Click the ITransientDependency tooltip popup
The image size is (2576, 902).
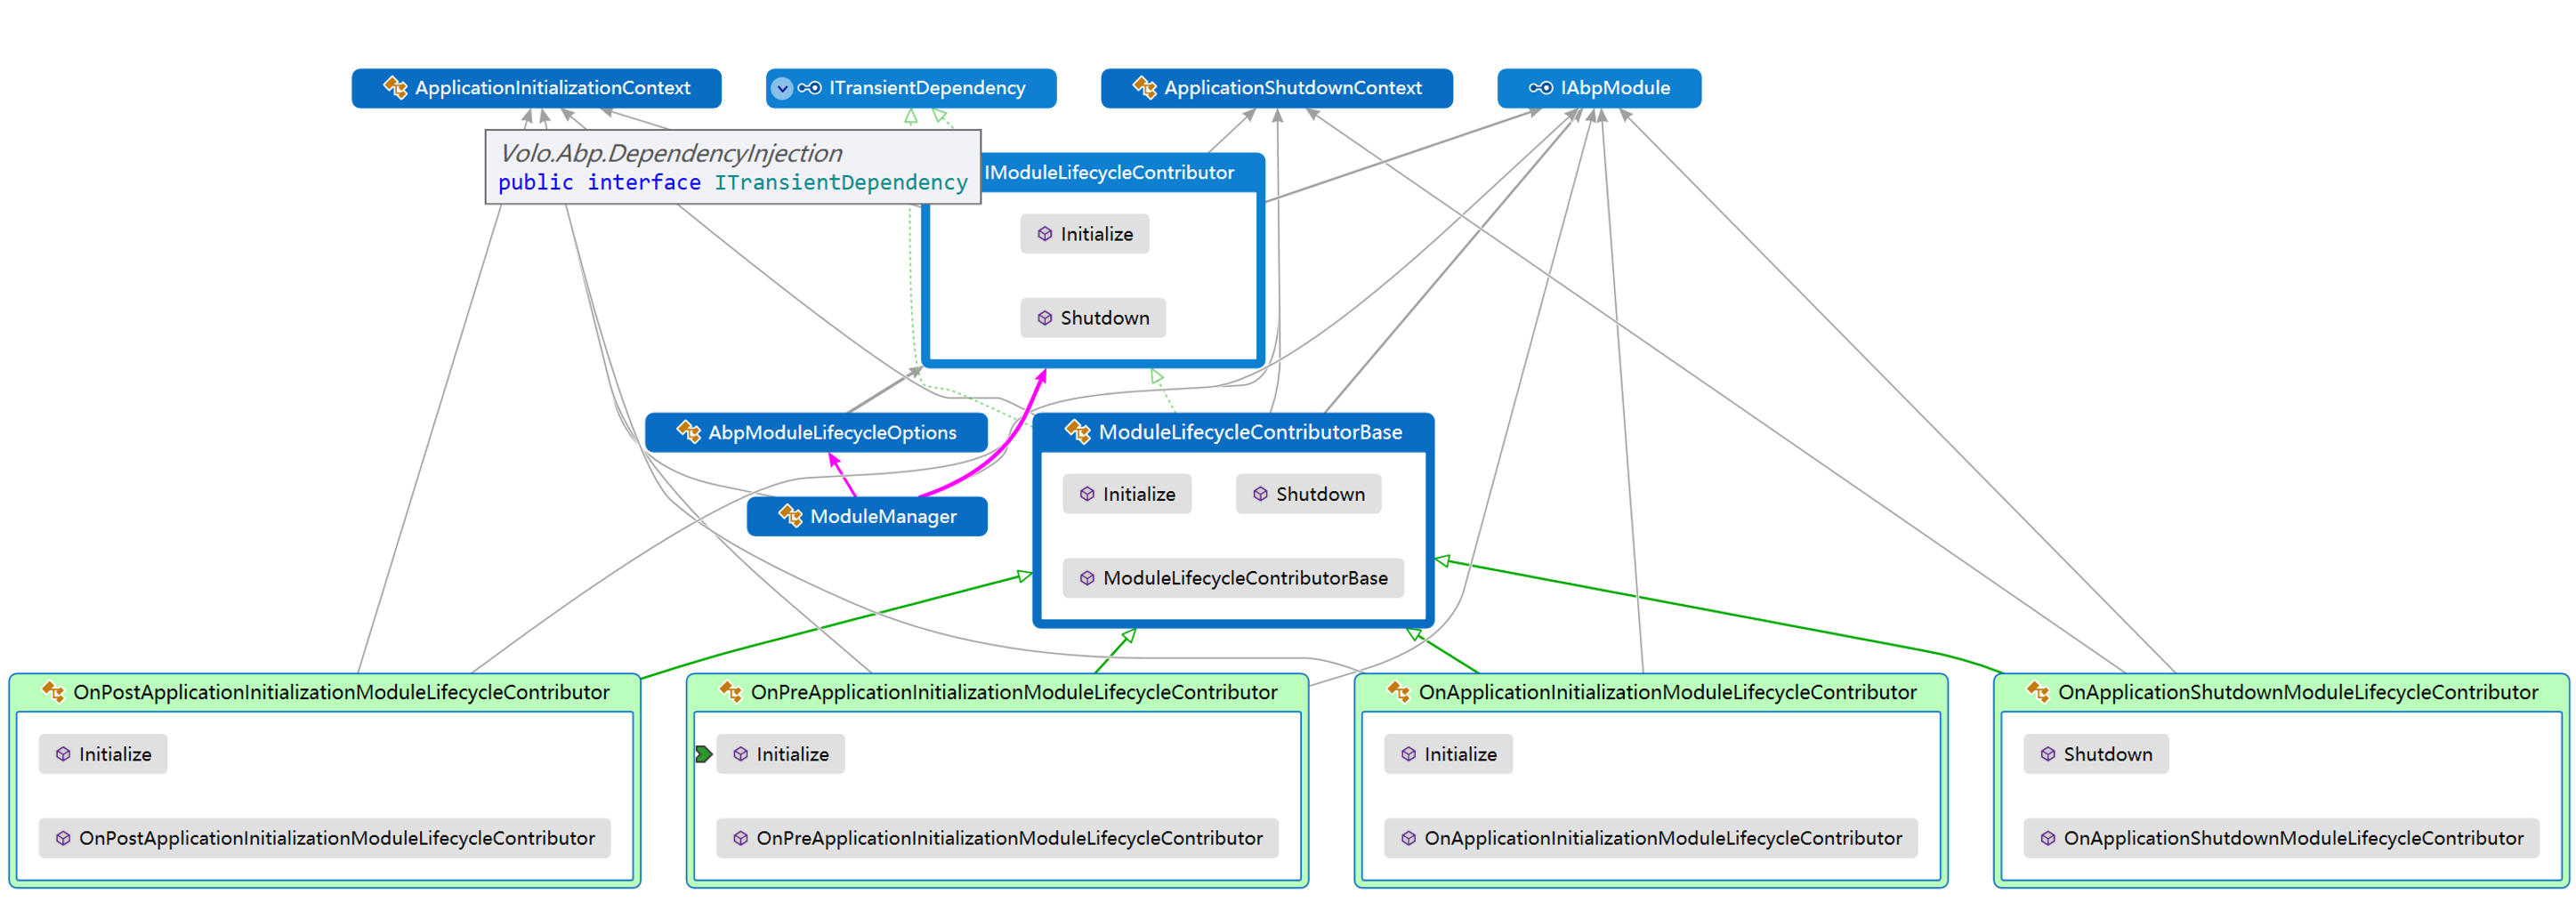pyautogui.click(x=732, y=167)
